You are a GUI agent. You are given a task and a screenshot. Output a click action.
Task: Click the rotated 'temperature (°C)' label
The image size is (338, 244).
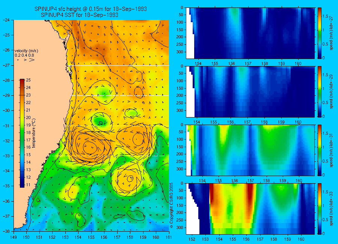[34, 133]
